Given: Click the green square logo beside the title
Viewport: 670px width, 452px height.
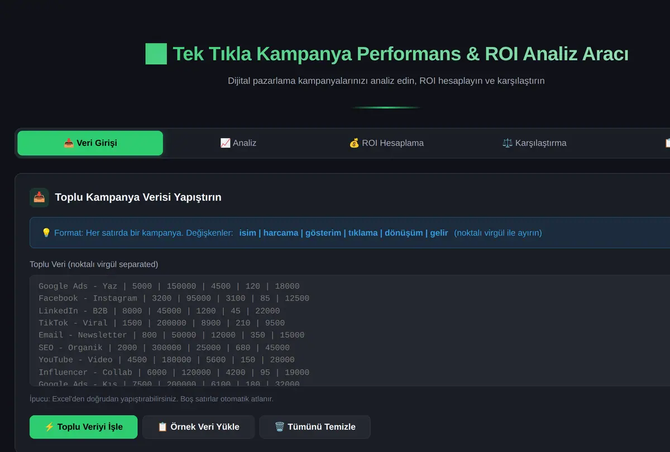Looking at the screenshot, I should 156,54.
